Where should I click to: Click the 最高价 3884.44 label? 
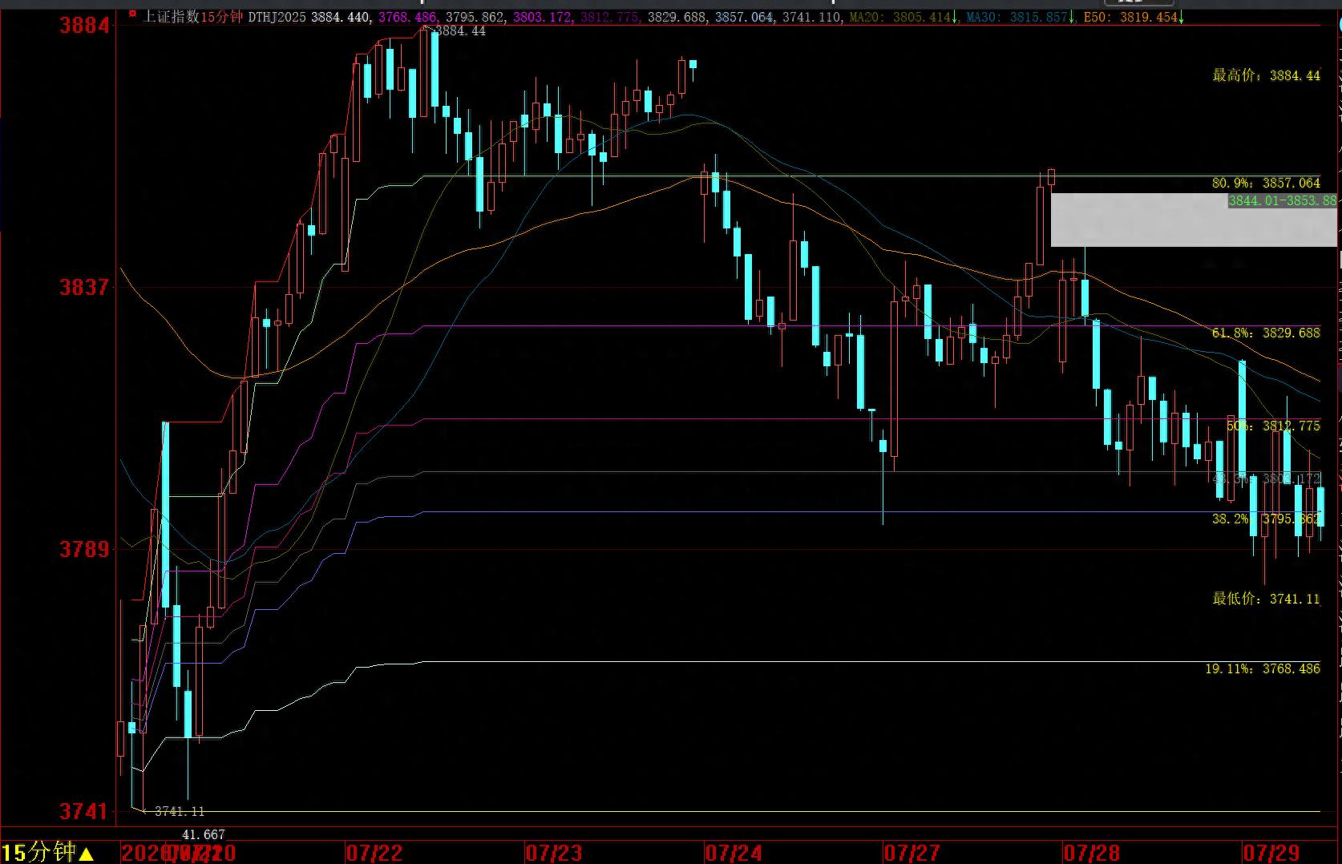click(x=1266, y=75)
